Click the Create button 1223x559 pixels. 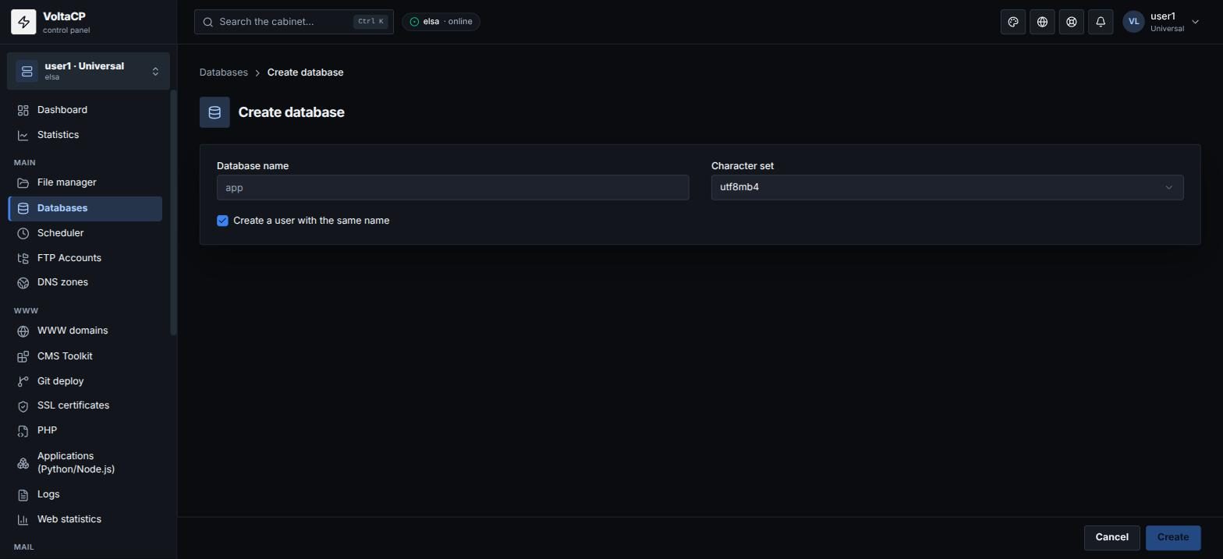click(x=1172, y=537)
